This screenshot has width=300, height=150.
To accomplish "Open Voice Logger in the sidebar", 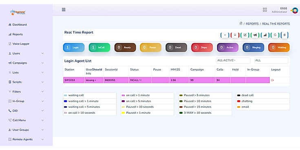I will 19,44.
